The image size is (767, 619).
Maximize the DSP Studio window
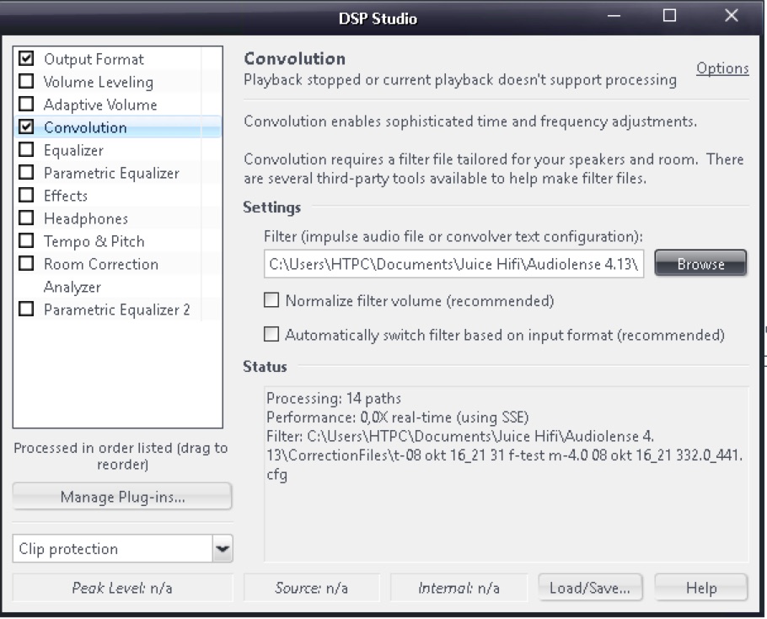point(670,16)
